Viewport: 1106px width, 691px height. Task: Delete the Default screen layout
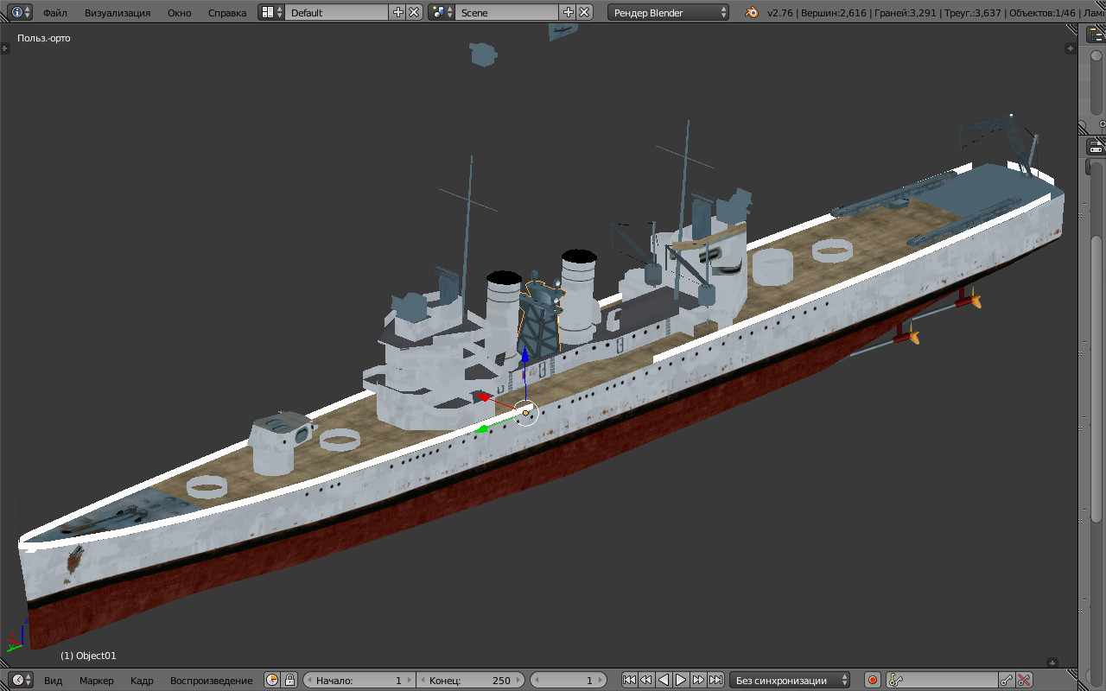click(x=414, y=12)
